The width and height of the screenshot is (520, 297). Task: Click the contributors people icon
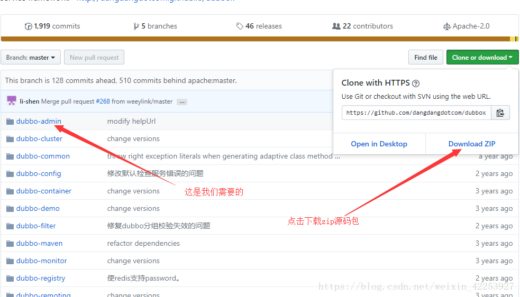[336, 26]
